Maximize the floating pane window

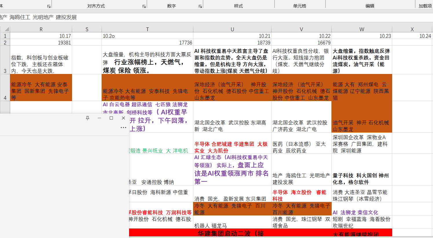click(111, 118)
